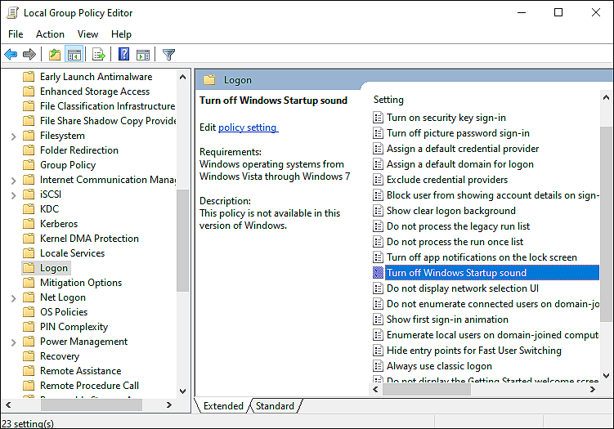Click icon of Turn off Windows Startup sound

point(378,273)
